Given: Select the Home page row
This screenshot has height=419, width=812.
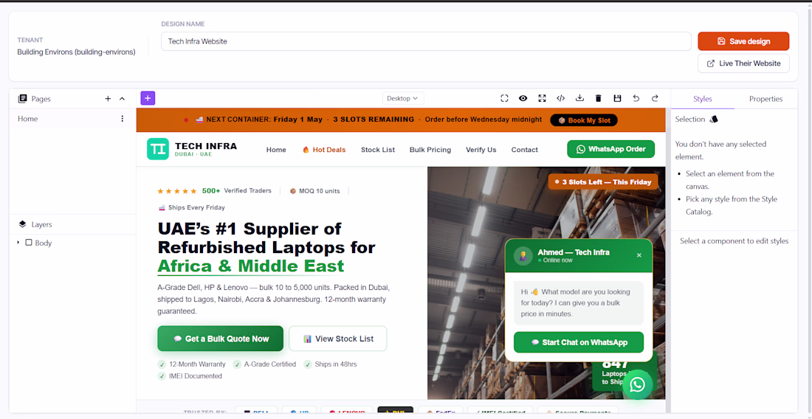Looking at the screenshot, I should click(72, 119).
